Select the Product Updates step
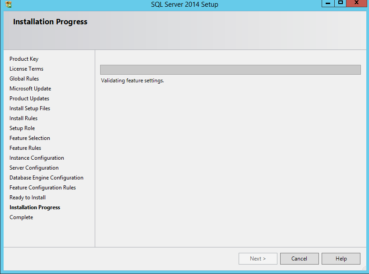This screenshot has width=369, height=274. [29, 99]
